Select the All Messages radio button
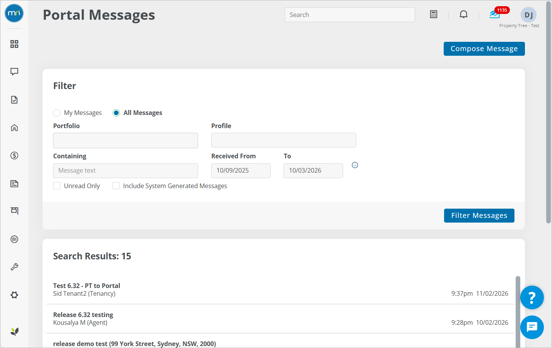Viewport: 552px width, 348px height. (x=116, y=113)
